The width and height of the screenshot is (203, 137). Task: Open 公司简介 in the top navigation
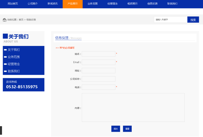coord(32,4)
